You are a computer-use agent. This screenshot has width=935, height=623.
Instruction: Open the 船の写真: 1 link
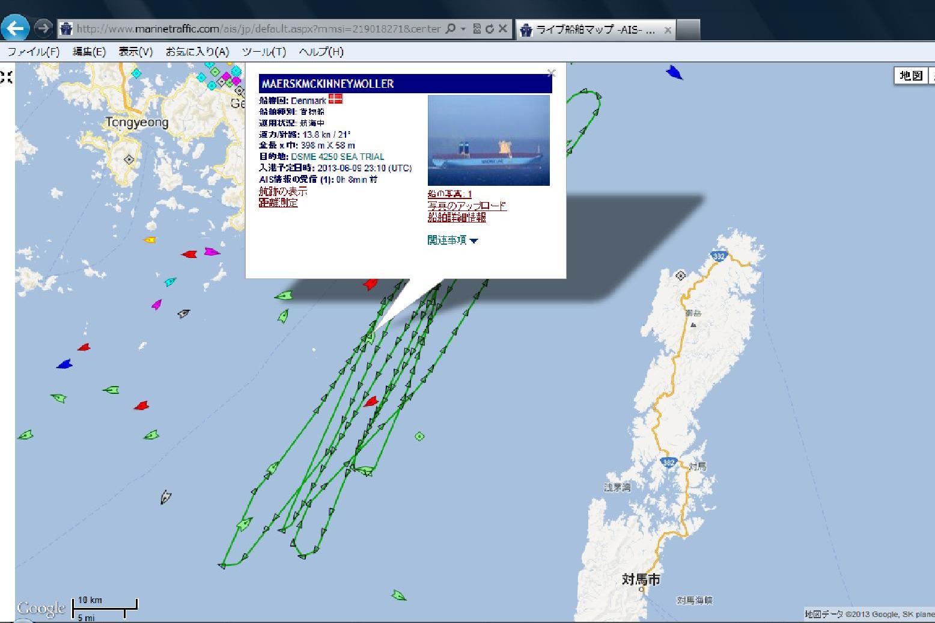(449, 194)
